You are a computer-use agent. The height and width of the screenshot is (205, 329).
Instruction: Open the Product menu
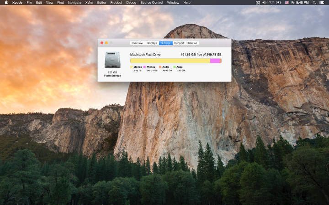[116, 3]
